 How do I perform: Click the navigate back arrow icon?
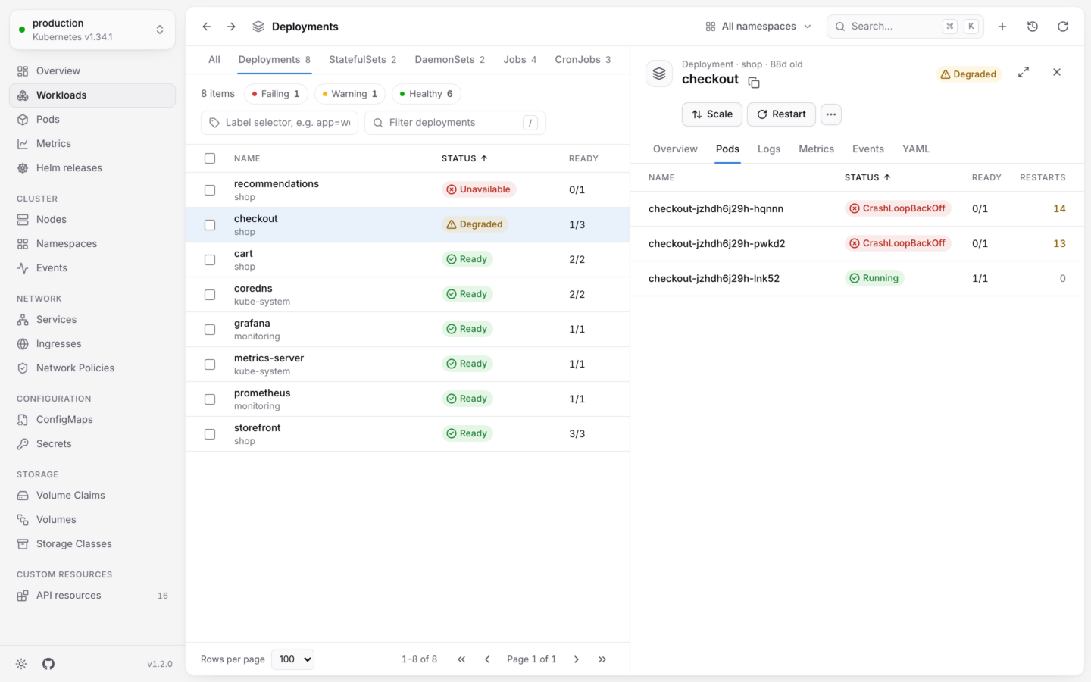tap(207, 27)
